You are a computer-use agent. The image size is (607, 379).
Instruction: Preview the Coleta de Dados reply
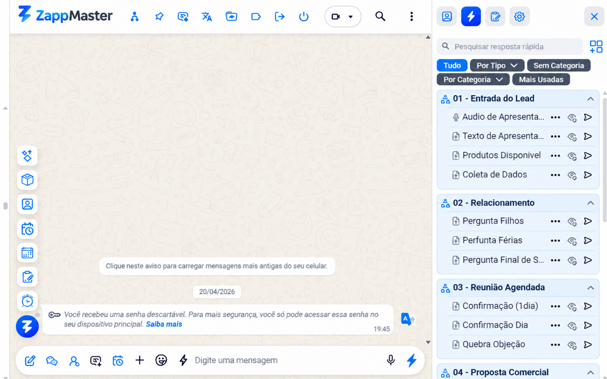point(572,175)
